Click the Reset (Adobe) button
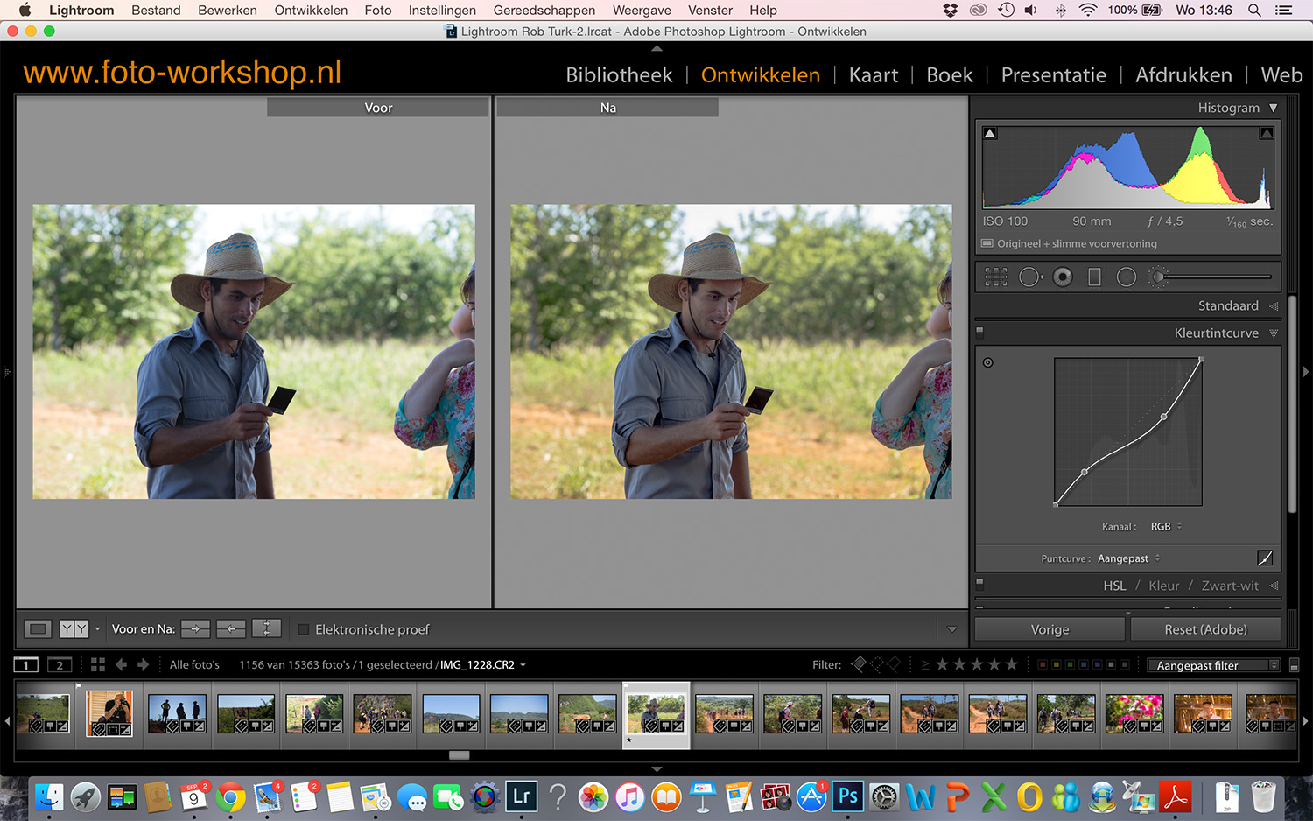The image size is (1313, 821). pyautogui.click(x=1205, y=629)
